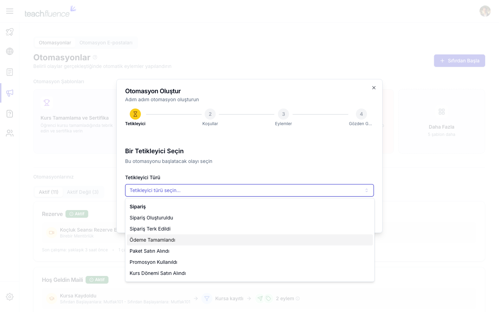This screenshot has width=499, height=312.
Task: Click Kursa kayıtlı condition text
Action: [229, 298]
